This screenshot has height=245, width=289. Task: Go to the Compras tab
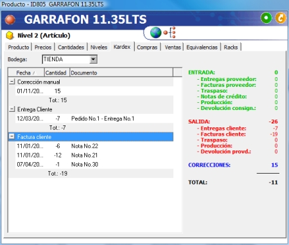tap(147, 47)
